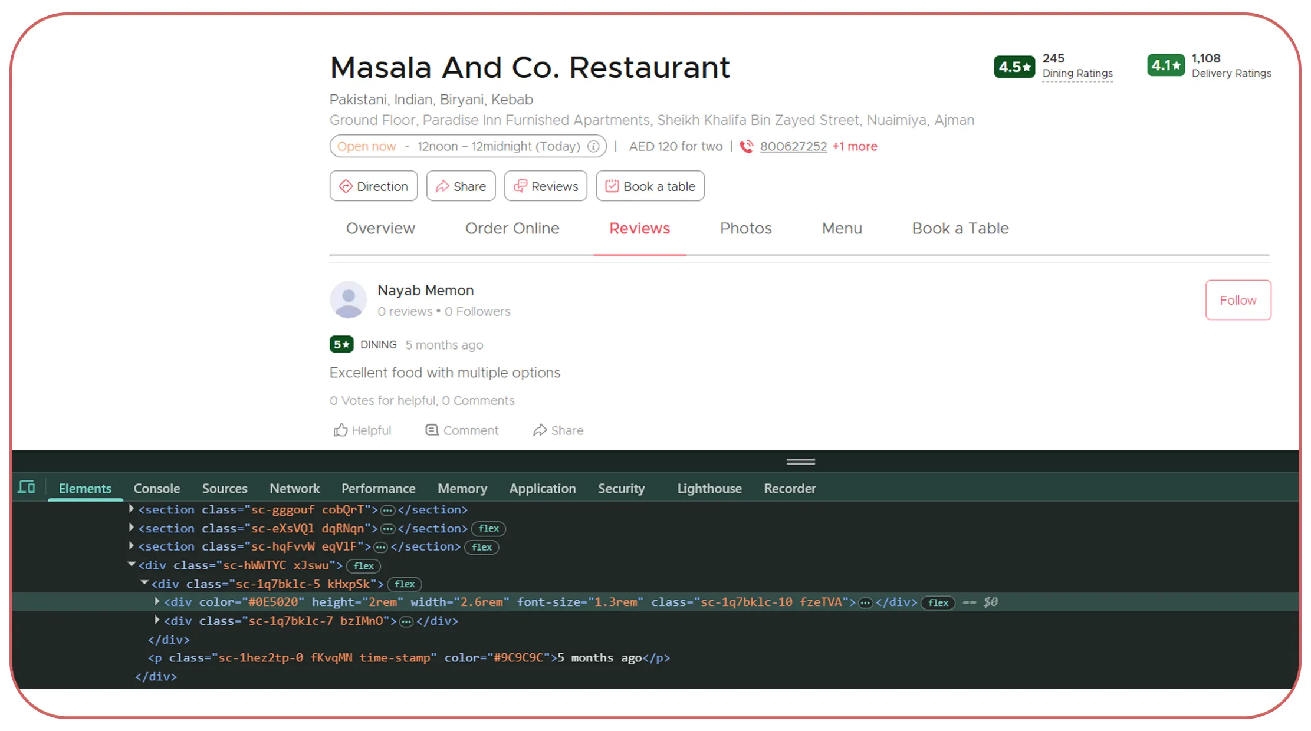This screenshot has width=1311, height=731.
Task: Collapse the div sc-hWWTYC xJswu node
Action: click(132, 564)
